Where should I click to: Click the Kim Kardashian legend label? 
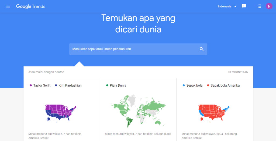click(x=70, y=86)
